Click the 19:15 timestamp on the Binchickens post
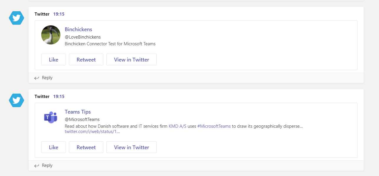 pyautogui.click(x=59, y=14)
